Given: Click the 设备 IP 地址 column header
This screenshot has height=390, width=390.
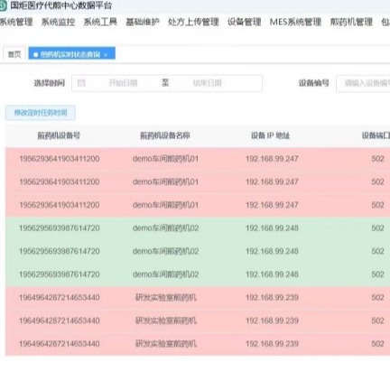Looking at the screenshot, I should point(270,135).
